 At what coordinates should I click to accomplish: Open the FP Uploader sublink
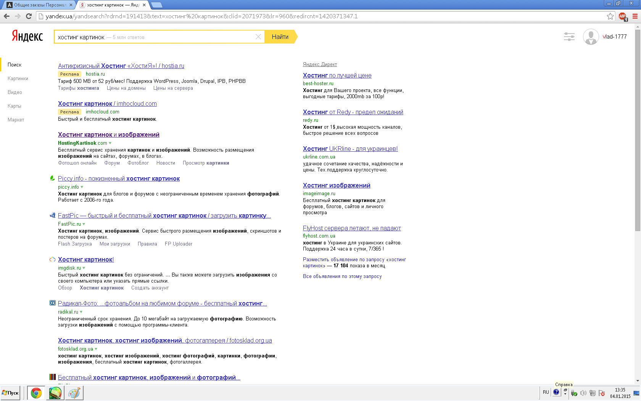[179, 244]
